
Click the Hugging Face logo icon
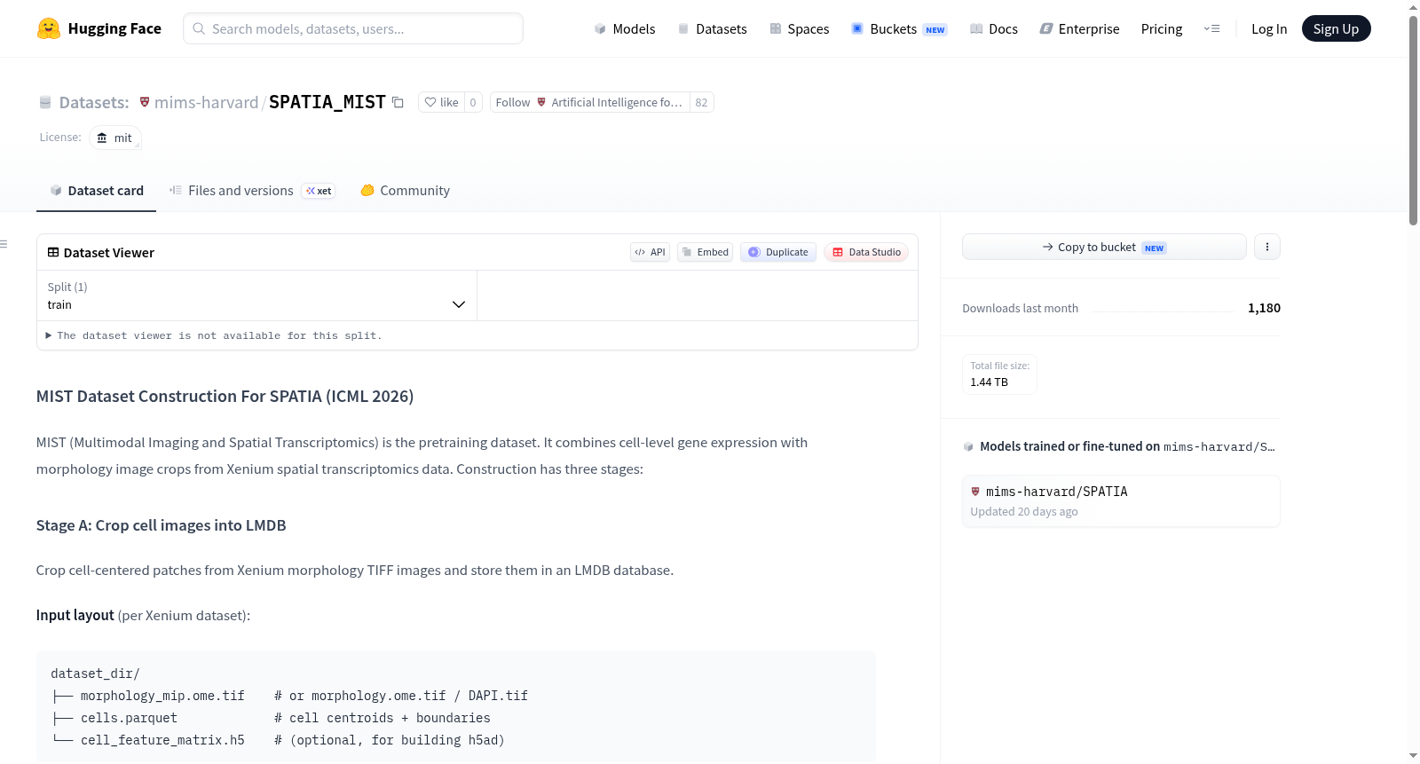pyautogui.click(x=49, y=28)
